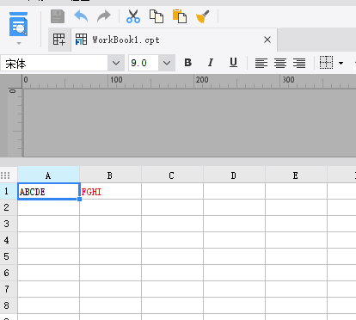
Task: Click the 100 mark on horizontal ruler
Action: pyautogui.click(x=116, y=80)
